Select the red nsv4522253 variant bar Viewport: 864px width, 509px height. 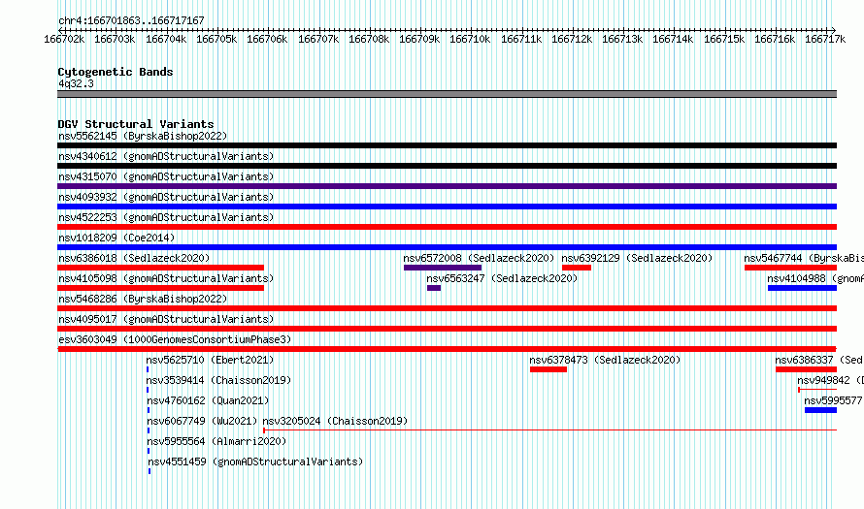[x=447, y=227]
